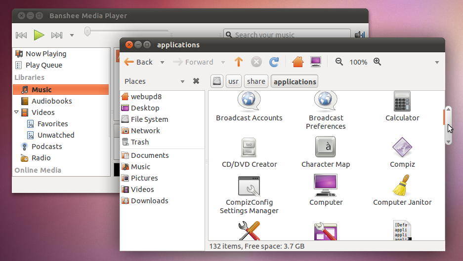Image resolution: width=463 pixels, height=261 pixels.
Task: Click Previous track in Banshee
Action: point(21,36)
